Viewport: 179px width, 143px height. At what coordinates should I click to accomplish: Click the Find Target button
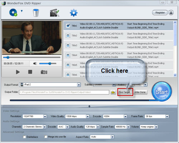pyautogui.click(x=125, y=92)
